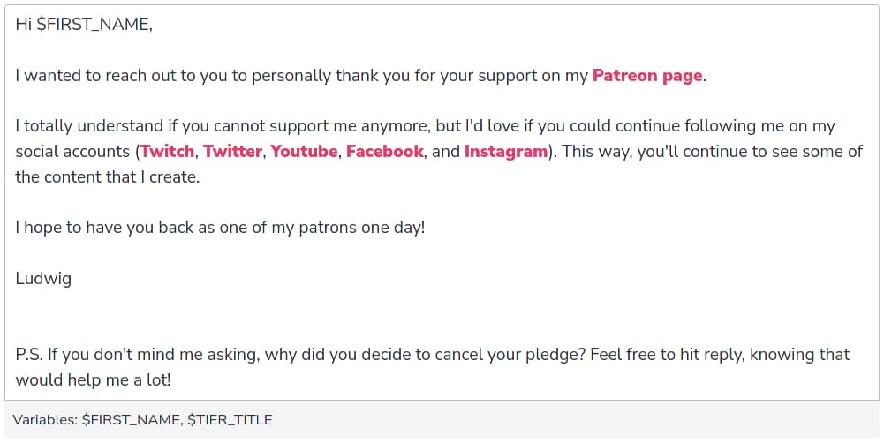This screenshot has height=443, width=884.
Task: Open the Facebook link
Action: point(384,151)
